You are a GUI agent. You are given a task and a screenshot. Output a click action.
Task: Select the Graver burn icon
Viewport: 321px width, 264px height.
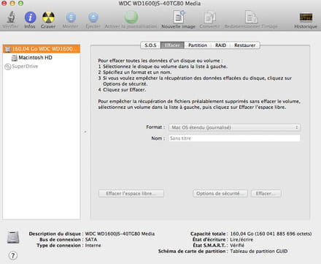(x=48, y=18)
